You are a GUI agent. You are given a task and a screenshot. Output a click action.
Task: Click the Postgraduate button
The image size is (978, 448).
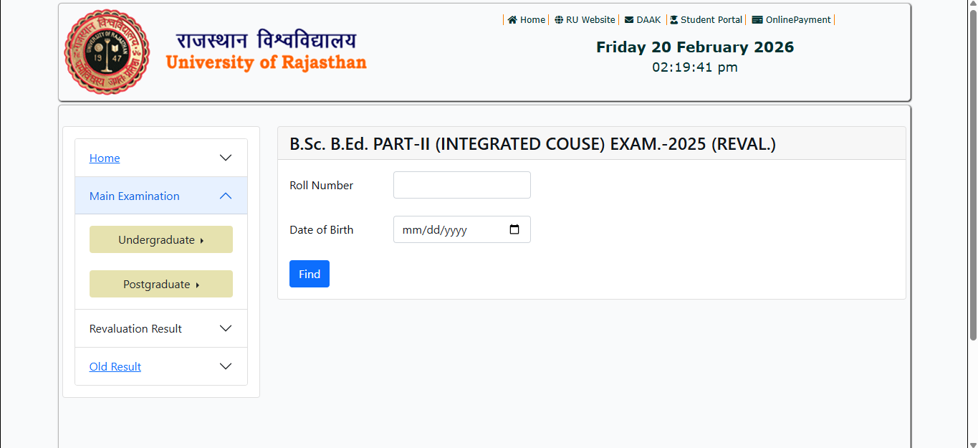coord(160,283)
